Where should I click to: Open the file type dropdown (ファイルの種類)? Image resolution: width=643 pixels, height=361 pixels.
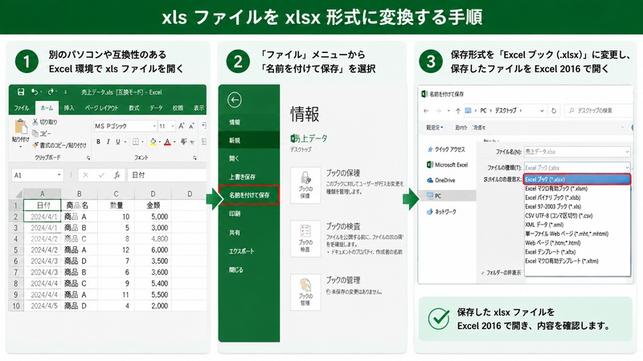tap(627, 168)
